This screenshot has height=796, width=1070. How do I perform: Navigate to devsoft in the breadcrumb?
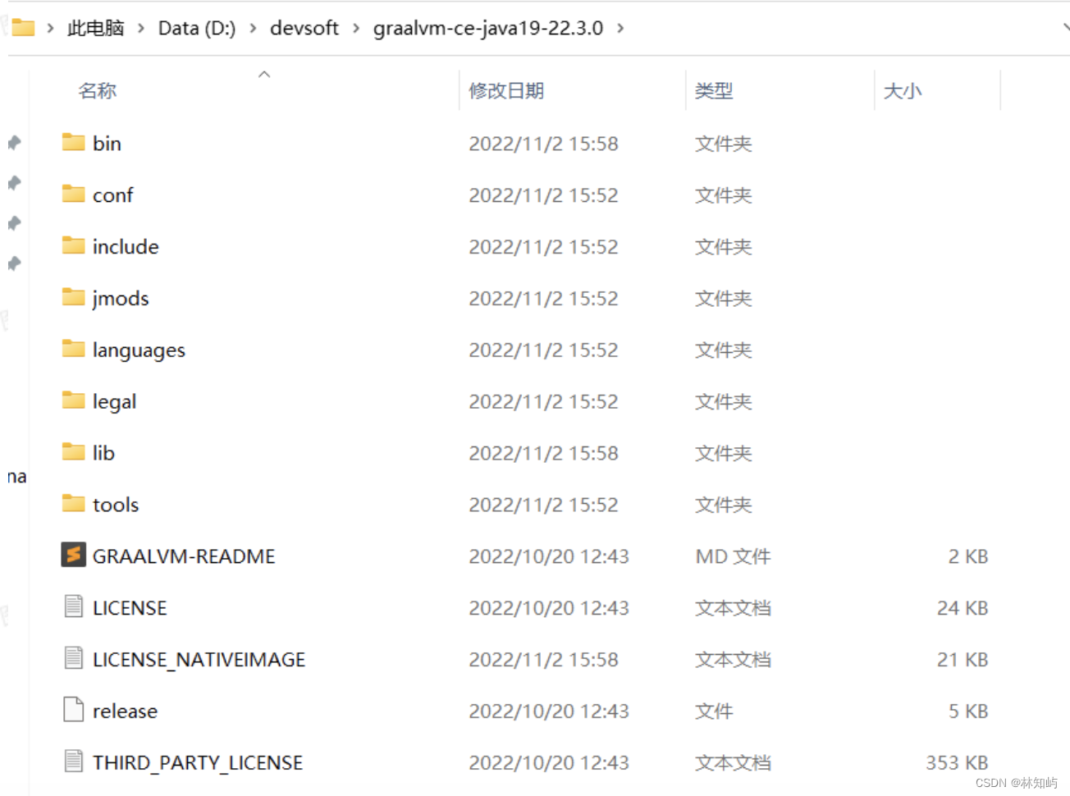(x=304, y=29)
